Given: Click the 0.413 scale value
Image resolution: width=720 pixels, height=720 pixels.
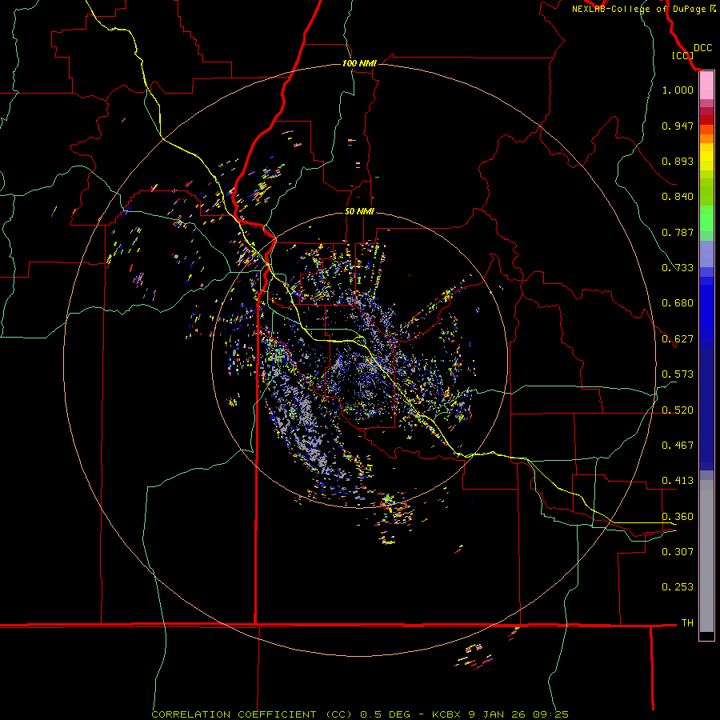Looking at the screenshot, I should pyautogui.click(x=678, y=481).
